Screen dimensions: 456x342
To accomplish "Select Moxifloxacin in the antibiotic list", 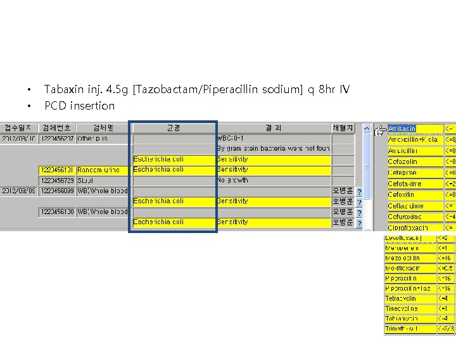I will tap(410, 269).
